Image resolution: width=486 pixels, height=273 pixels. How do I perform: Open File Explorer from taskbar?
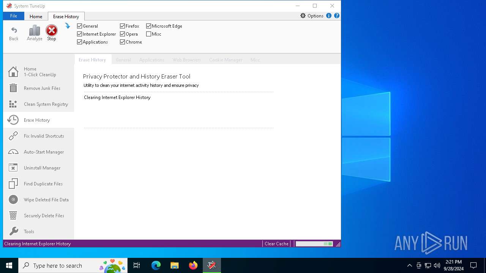click(175, 265)
